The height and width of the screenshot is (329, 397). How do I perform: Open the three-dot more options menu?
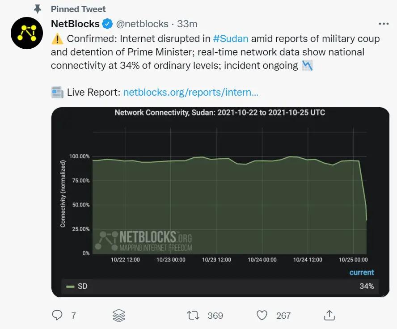(x=384, y=24)
